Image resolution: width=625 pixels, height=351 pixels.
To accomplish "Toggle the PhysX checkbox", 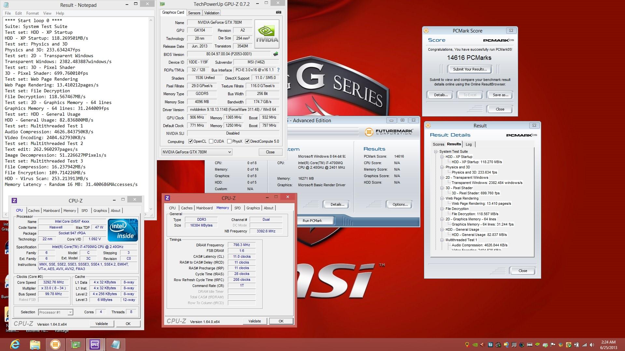I will tap(229, 141).
